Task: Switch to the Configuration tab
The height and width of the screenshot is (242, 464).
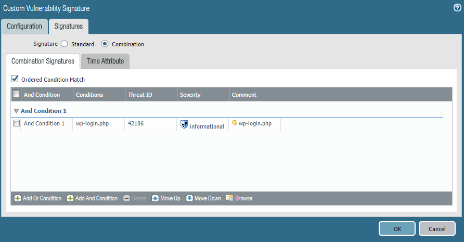Action: pyautogui.click(x=24, y=27)
